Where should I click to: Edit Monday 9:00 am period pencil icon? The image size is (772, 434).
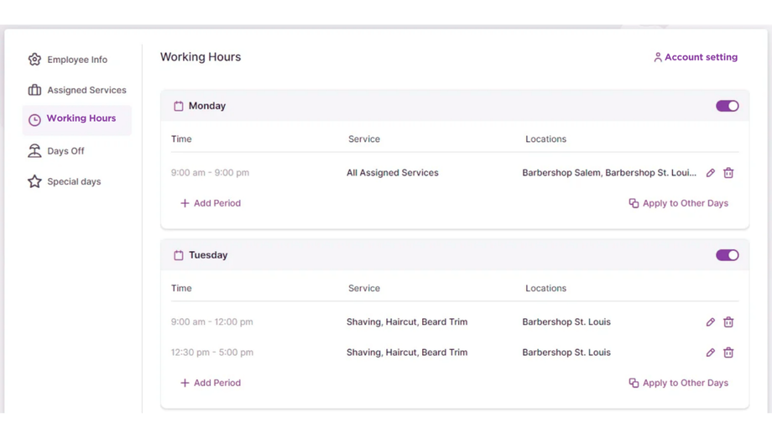pos(711,173)
